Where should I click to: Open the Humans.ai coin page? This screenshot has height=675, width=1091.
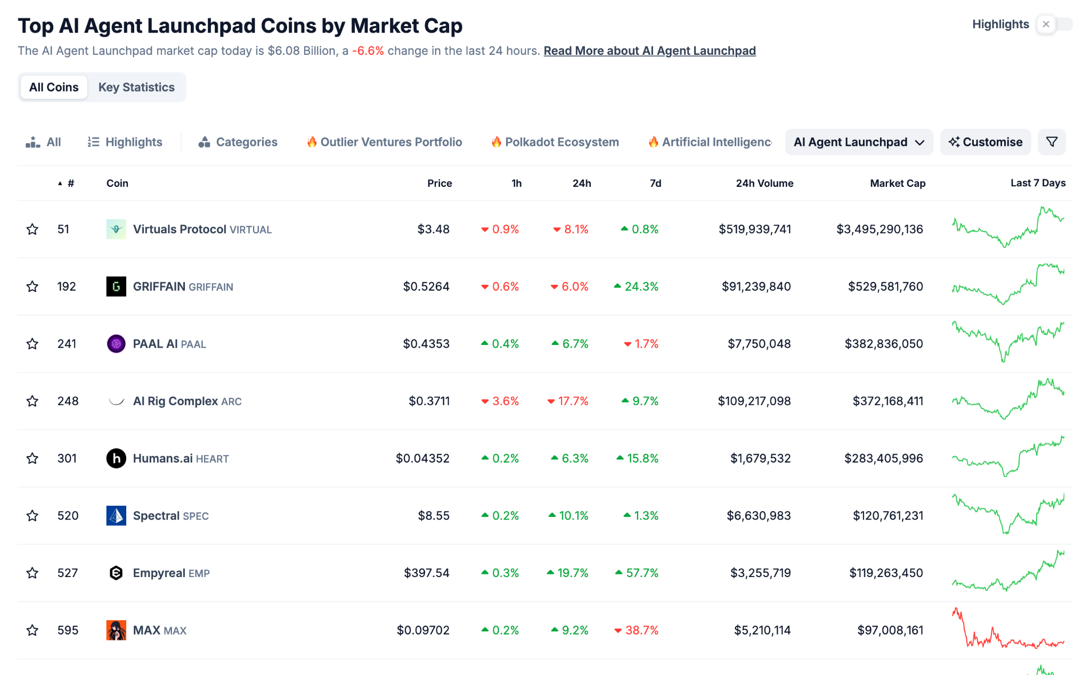pos(181,458)
